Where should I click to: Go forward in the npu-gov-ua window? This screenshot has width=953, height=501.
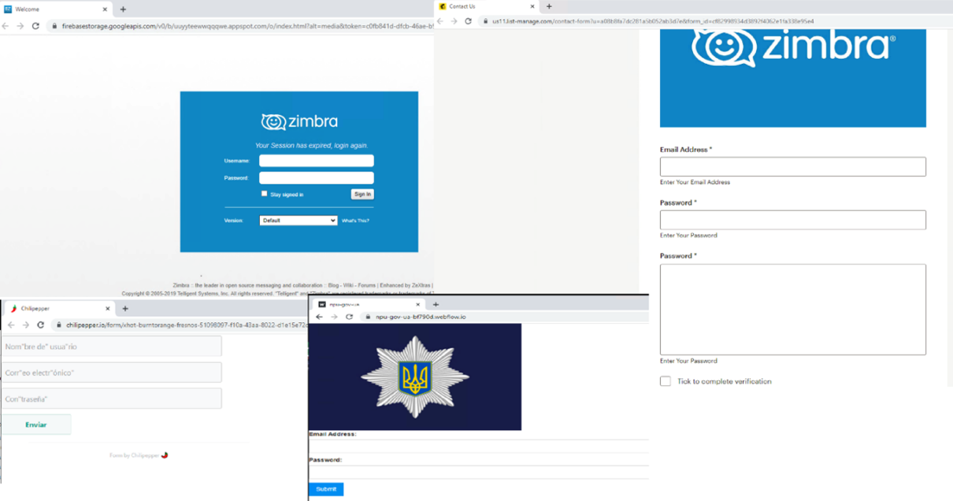[334, 317]
